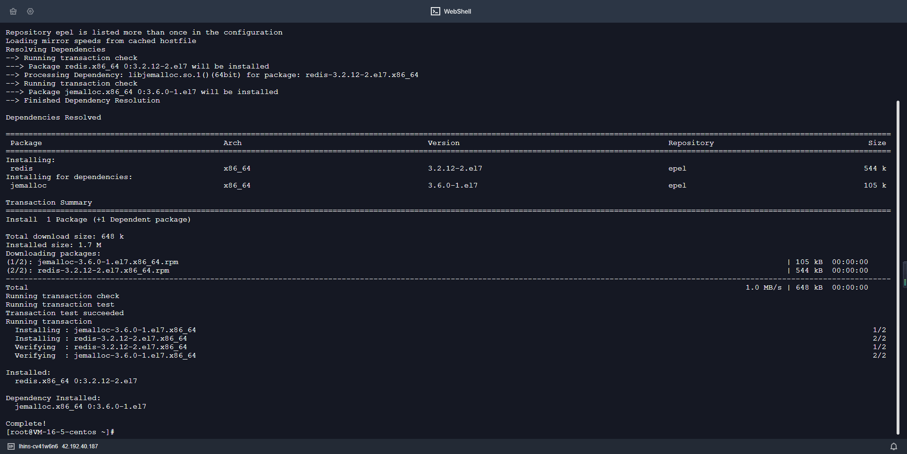Click the clear-screen broom icon
This screenshot has width=907, height=454.
(x=13, y=11)
